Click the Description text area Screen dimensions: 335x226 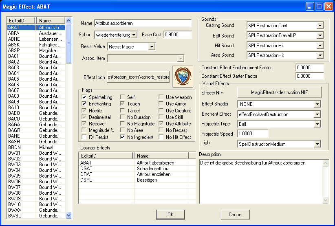point(261,181)
